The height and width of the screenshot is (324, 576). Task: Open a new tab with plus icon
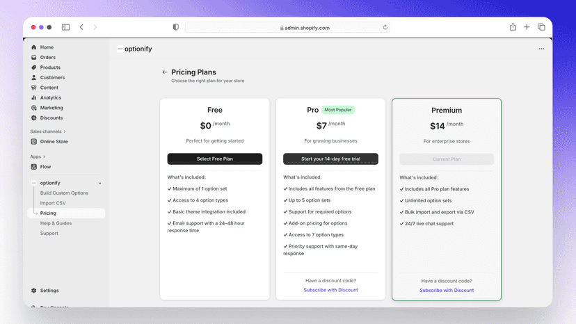click(x=527, y=27)
